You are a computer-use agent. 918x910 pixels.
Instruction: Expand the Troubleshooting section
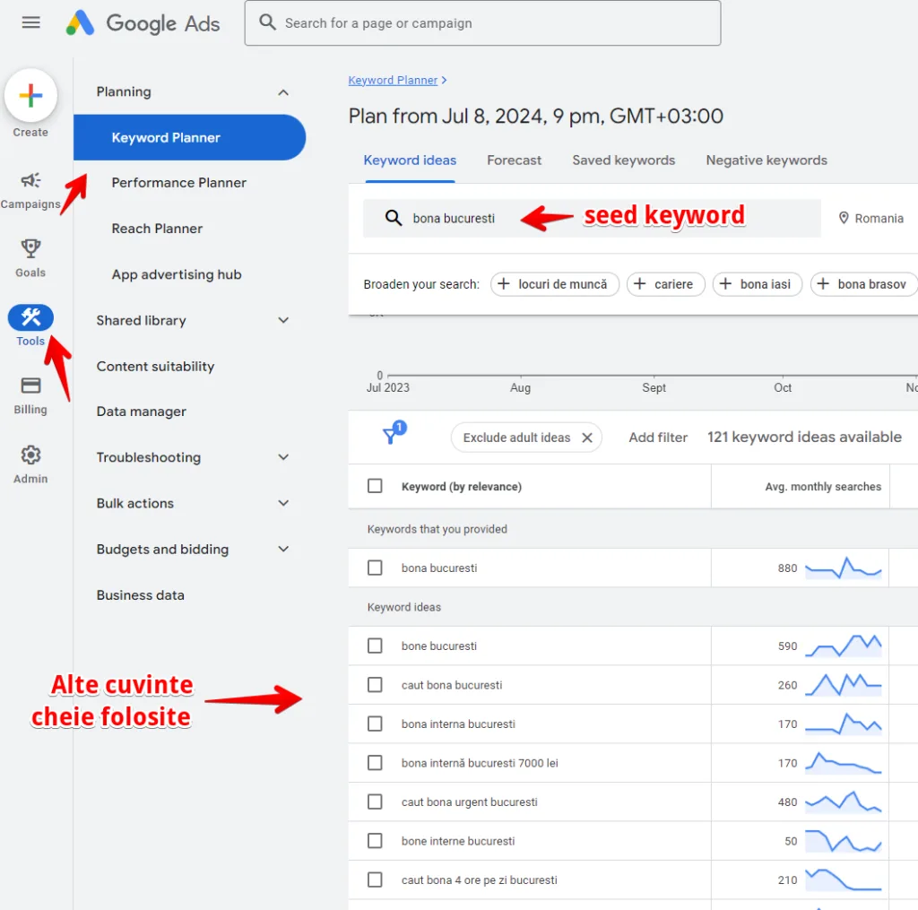pos(283,457)
